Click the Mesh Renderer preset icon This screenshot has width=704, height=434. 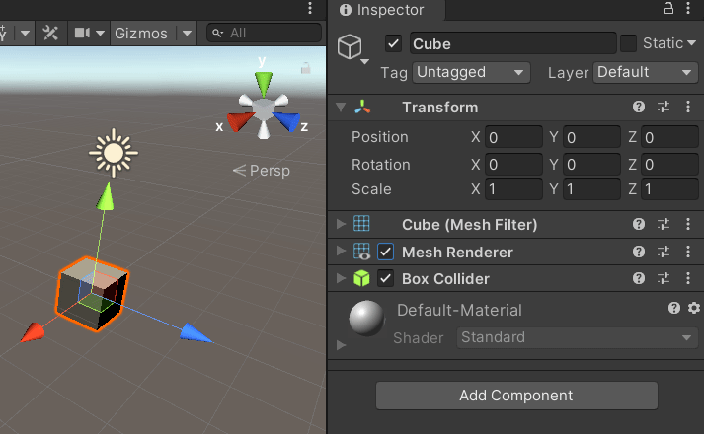click(x=664, y=252)
